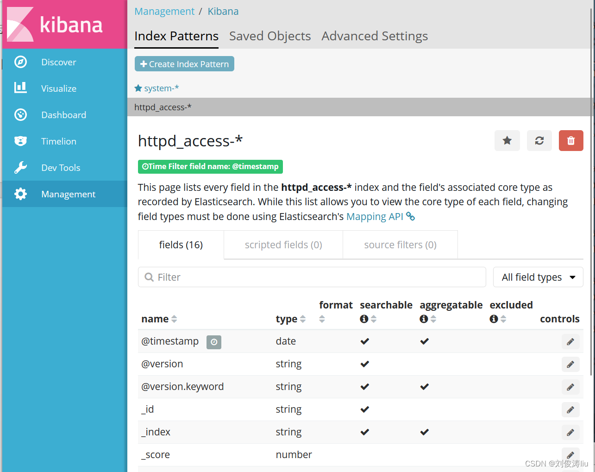This screenshot has width=595, height=472.
Task: Click the aggregatable info icon
Action: tap(424, 319)
